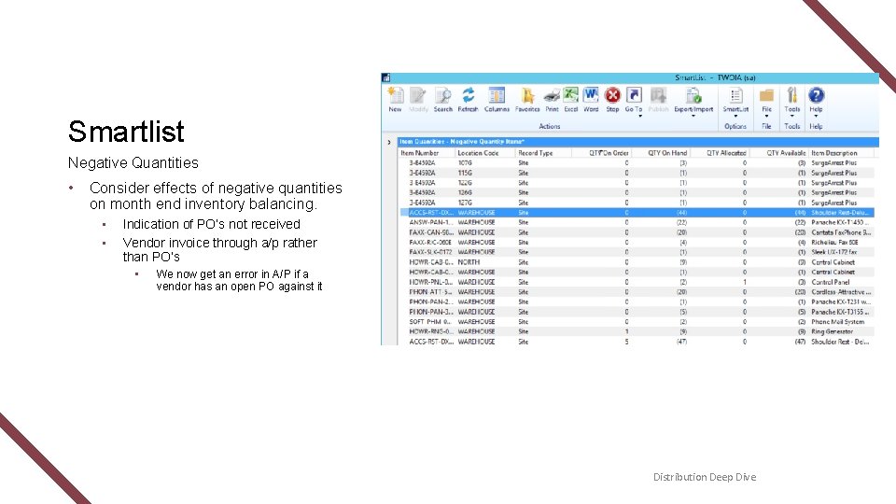Image resolution: width=896 pixels, height=504 pixels.
Task: Click the red Stop icon
Action: [612, 95]
